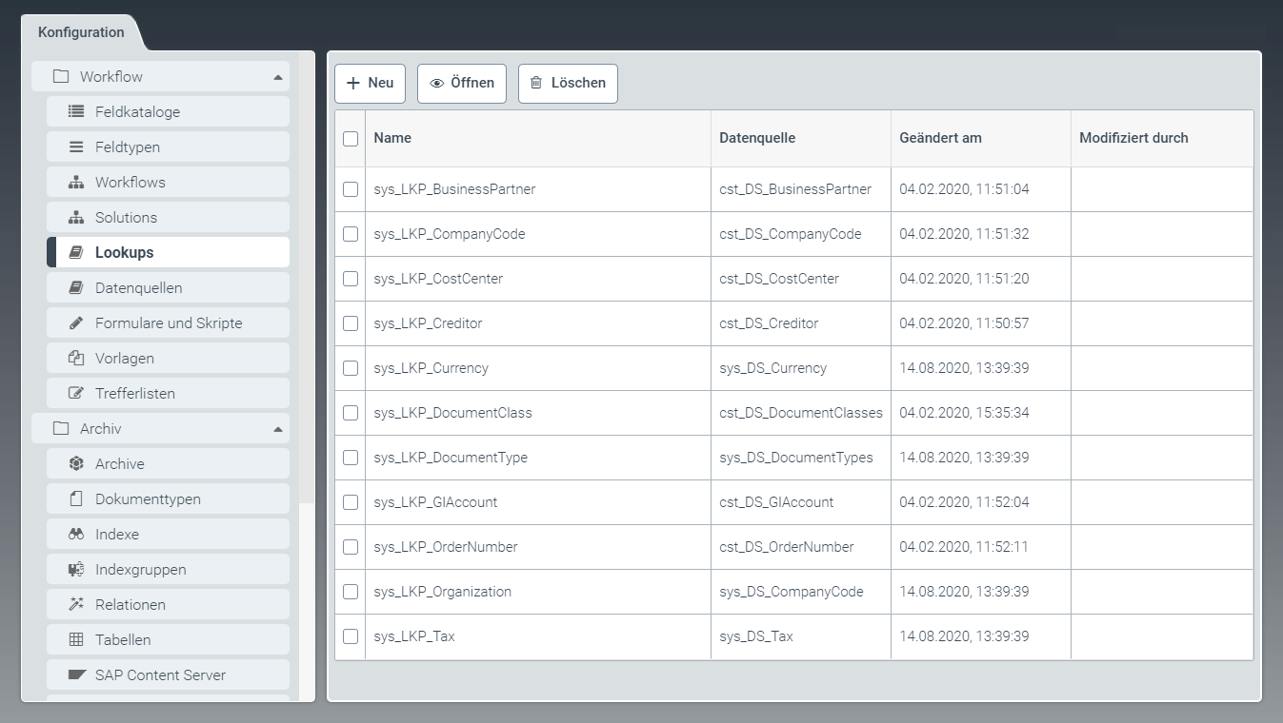Open the Solutions menu entry
Screen dimensions: 1283x723
(126, 217)
